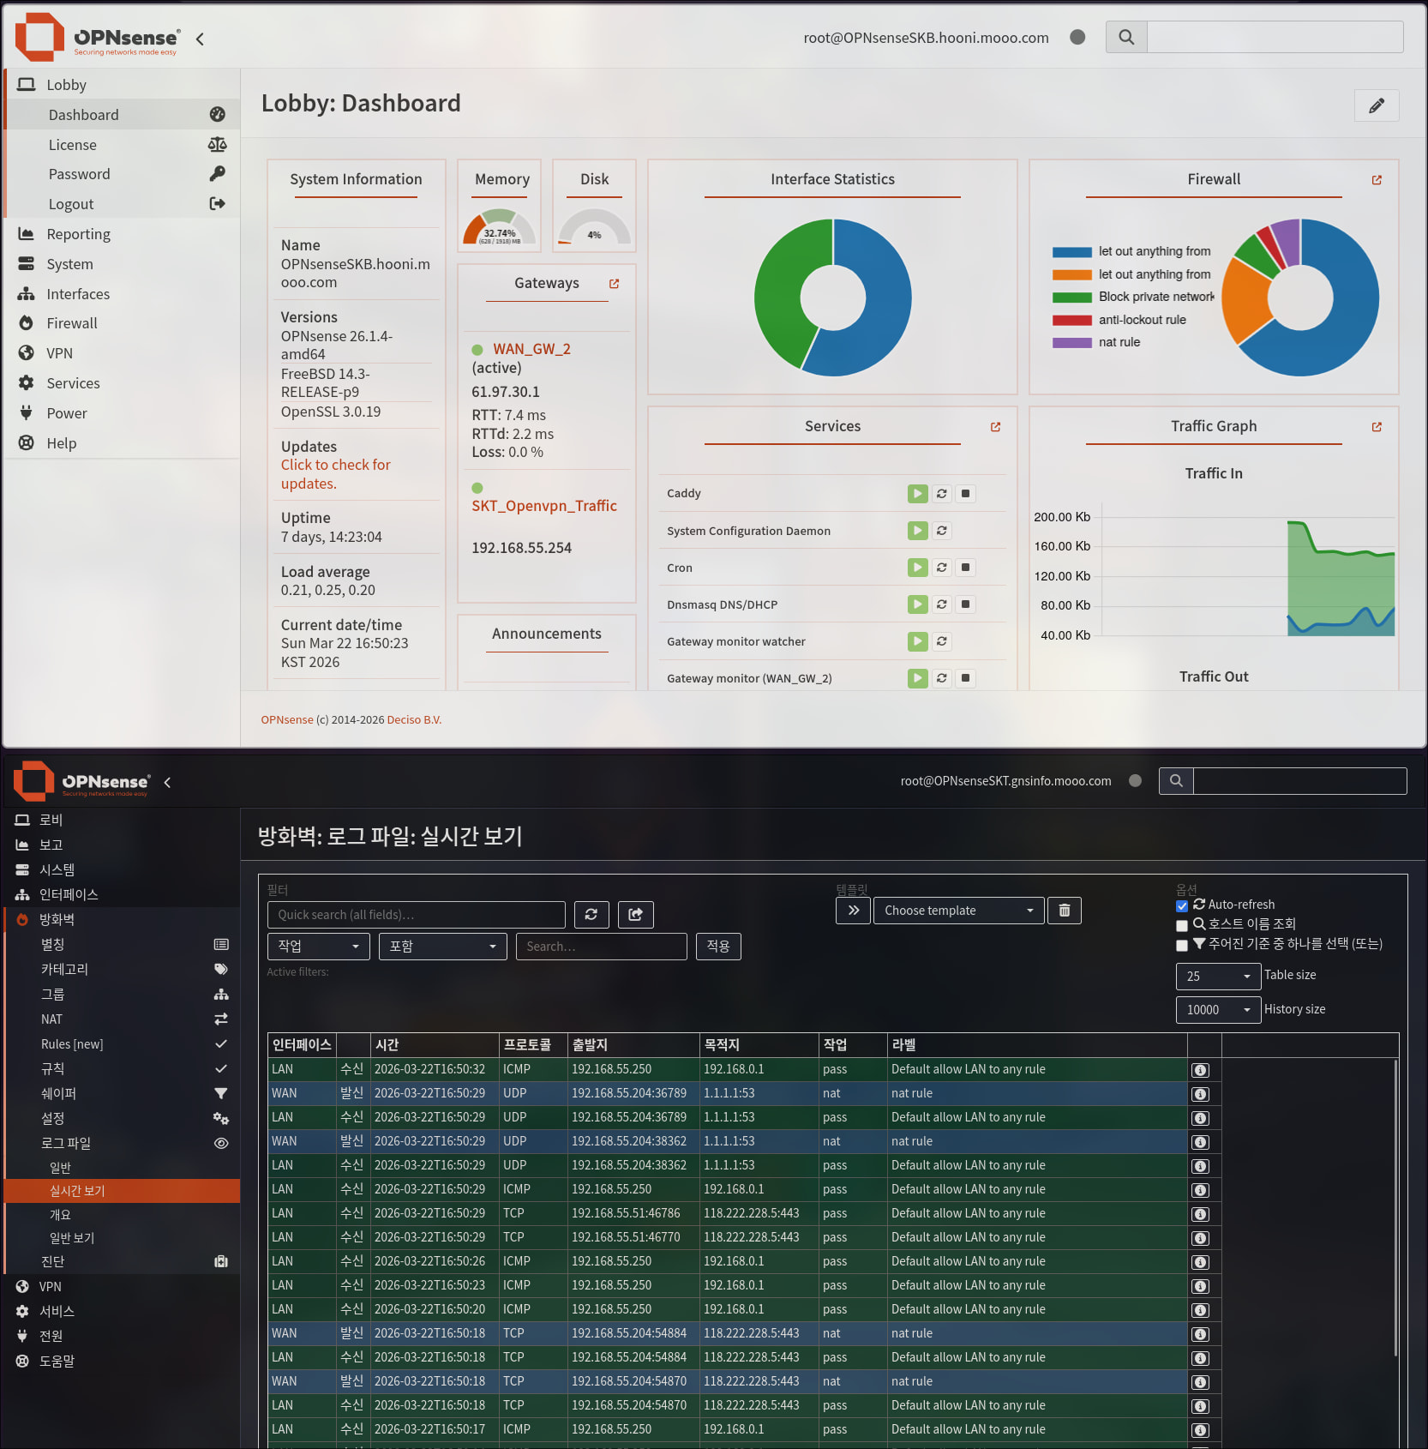Open the Reporting menu in sidebar
Screen dimensions: 1428x1449
point(78,234)
